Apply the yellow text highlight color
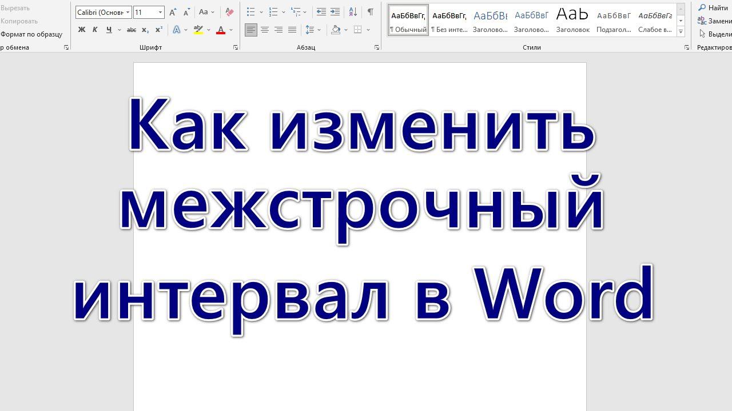Image resolution: width=732 pixels, height=411 pixels. pyautogui.click(x=198, y=30)
